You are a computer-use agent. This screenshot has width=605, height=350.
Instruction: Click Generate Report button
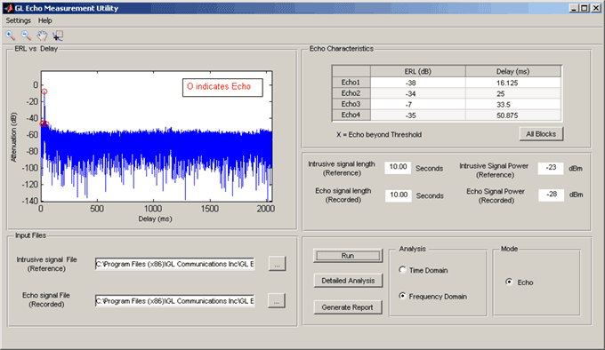(348, 307)
